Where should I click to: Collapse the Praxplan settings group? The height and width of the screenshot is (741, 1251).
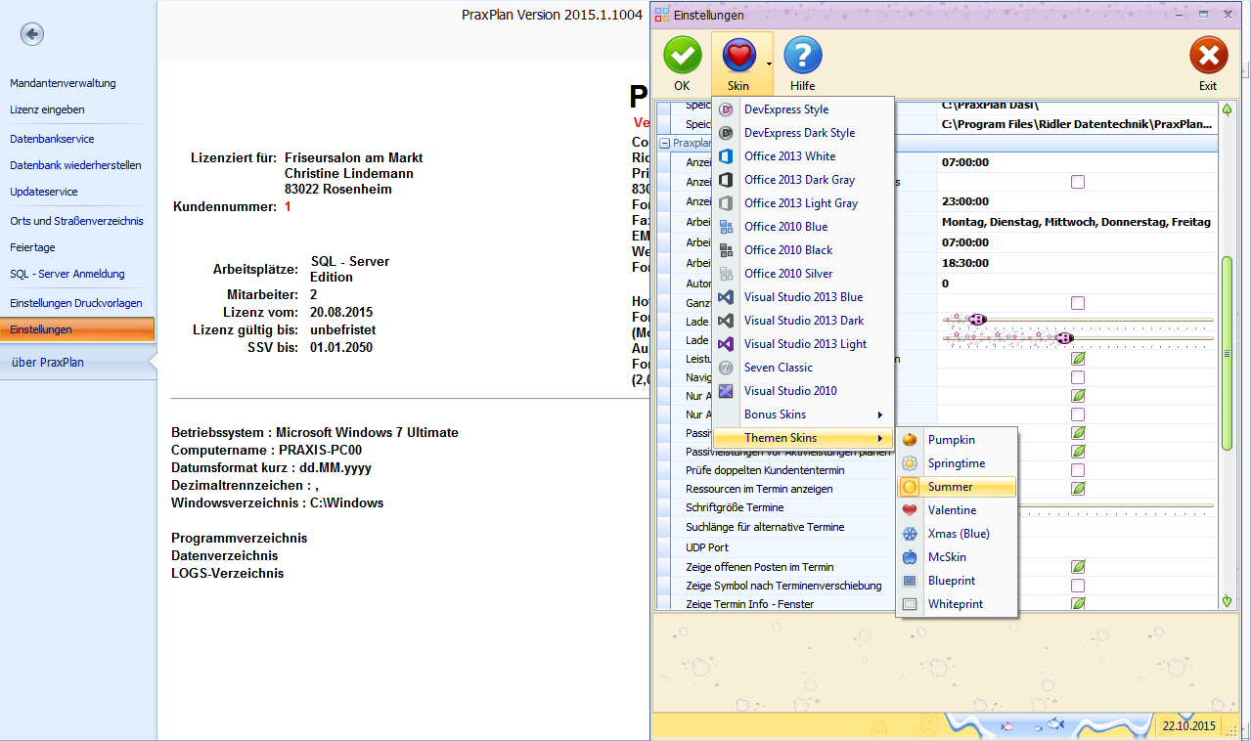coord(664,143)
